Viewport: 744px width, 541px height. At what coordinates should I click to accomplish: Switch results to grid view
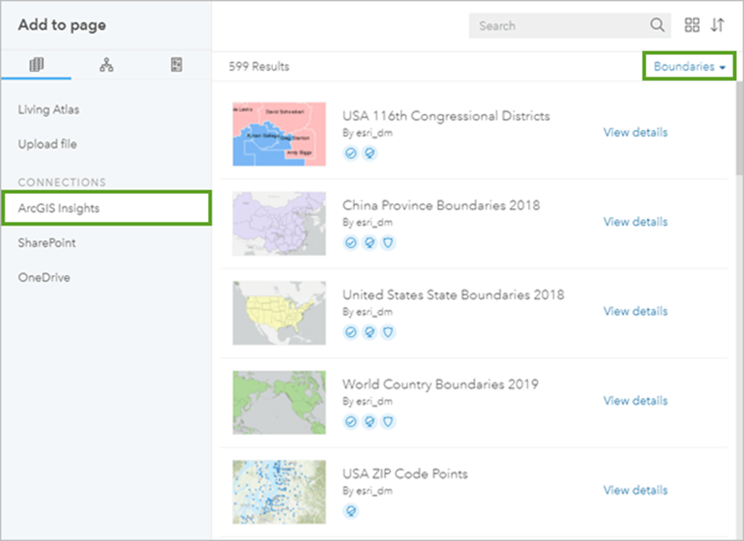[x=692, y=25]
